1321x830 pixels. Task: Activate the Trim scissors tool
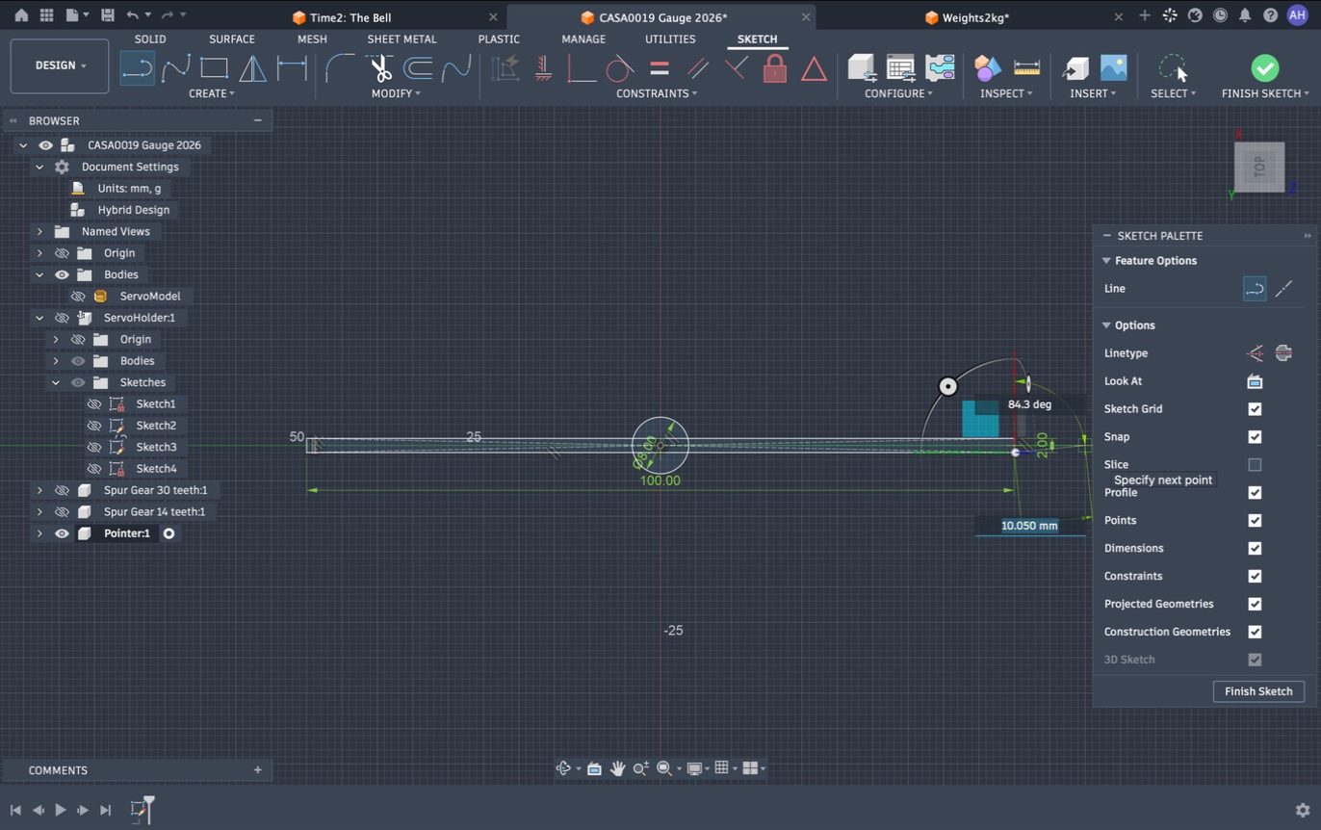point(380,68)
